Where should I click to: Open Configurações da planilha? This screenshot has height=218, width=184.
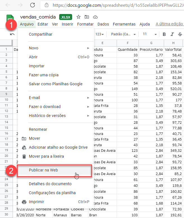pyautogui.click(x=56, y=193)
